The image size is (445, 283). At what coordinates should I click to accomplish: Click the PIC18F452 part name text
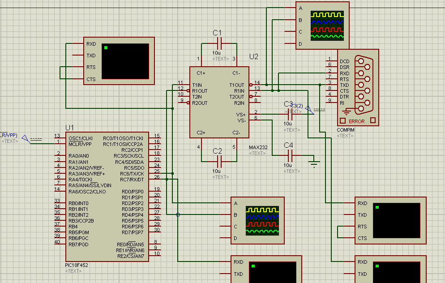tap(77, 265)
